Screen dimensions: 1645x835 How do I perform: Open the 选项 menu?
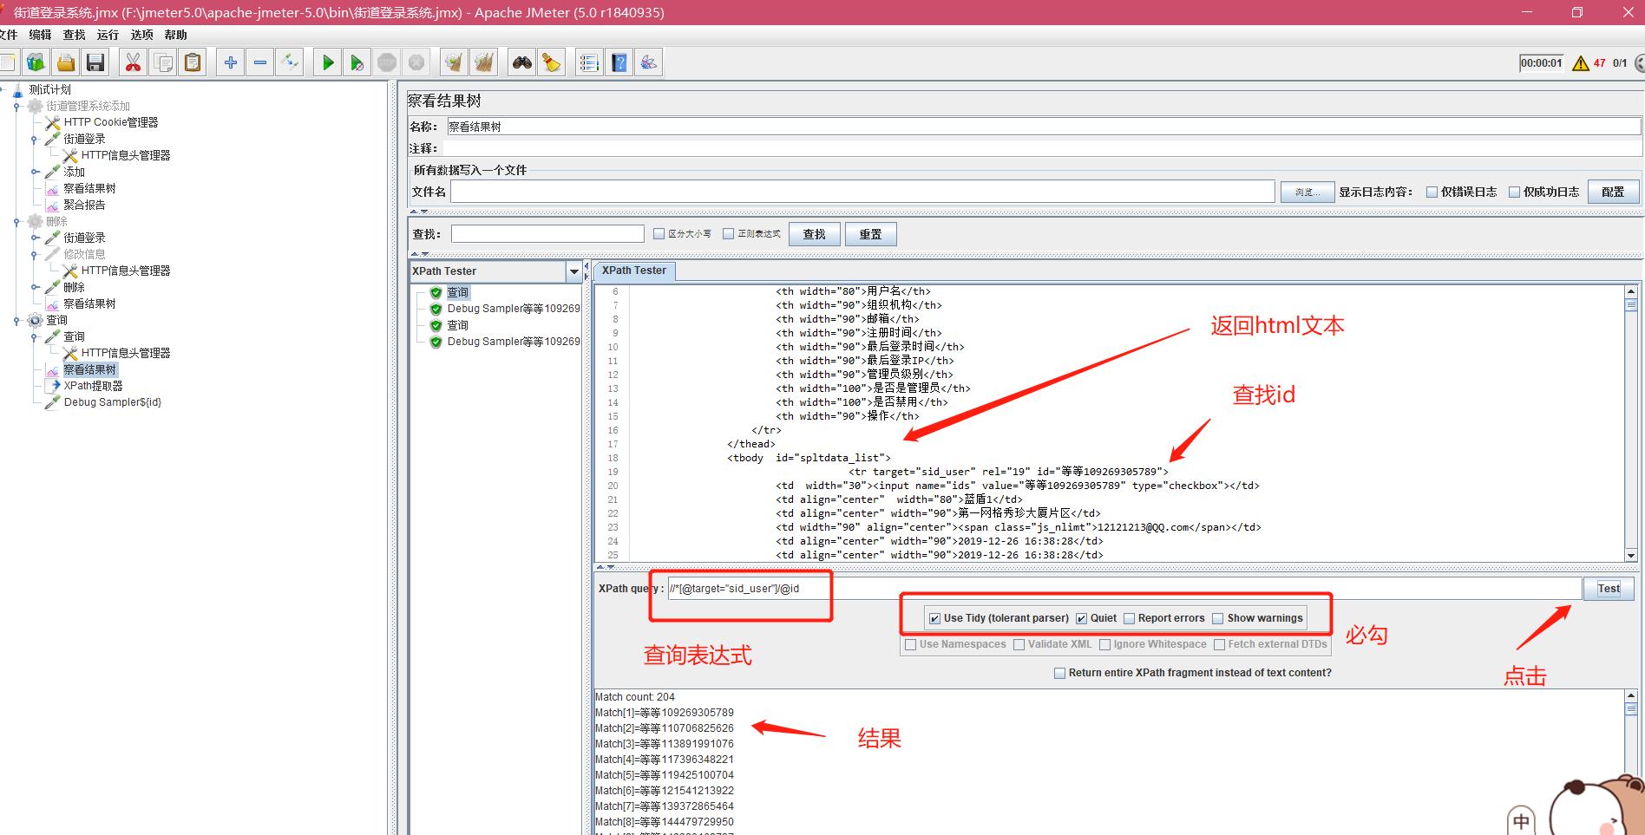pos(141,35)
